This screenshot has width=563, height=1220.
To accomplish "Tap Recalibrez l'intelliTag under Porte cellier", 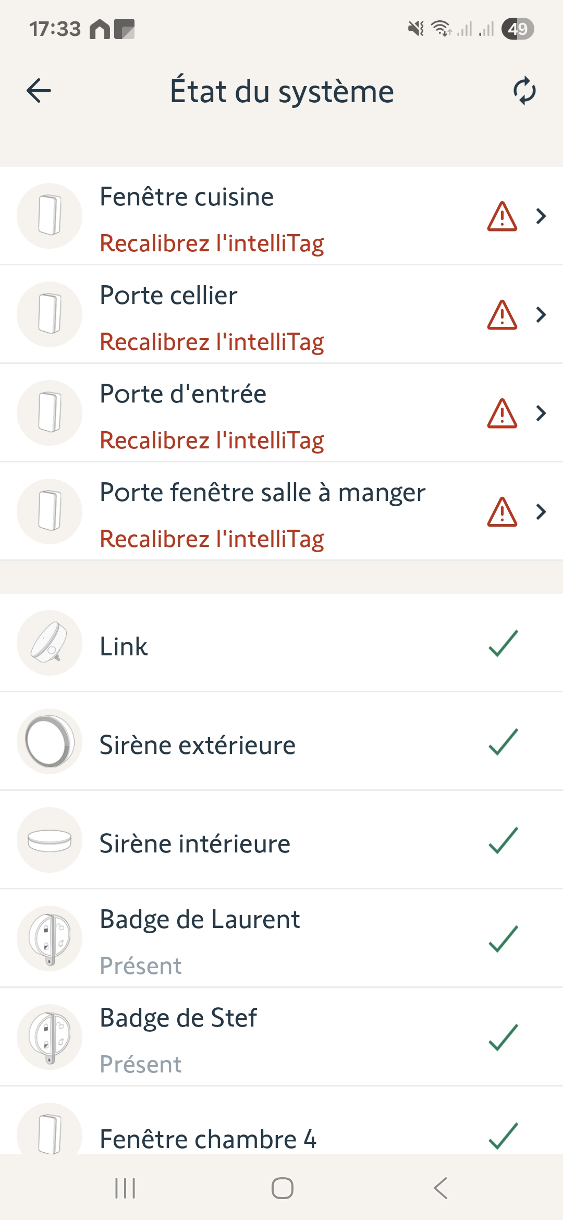I will point(212,342).
